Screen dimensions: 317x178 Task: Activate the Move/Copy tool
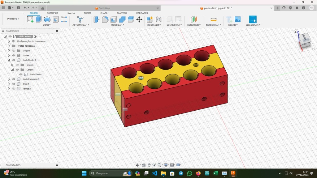point(139,19)
